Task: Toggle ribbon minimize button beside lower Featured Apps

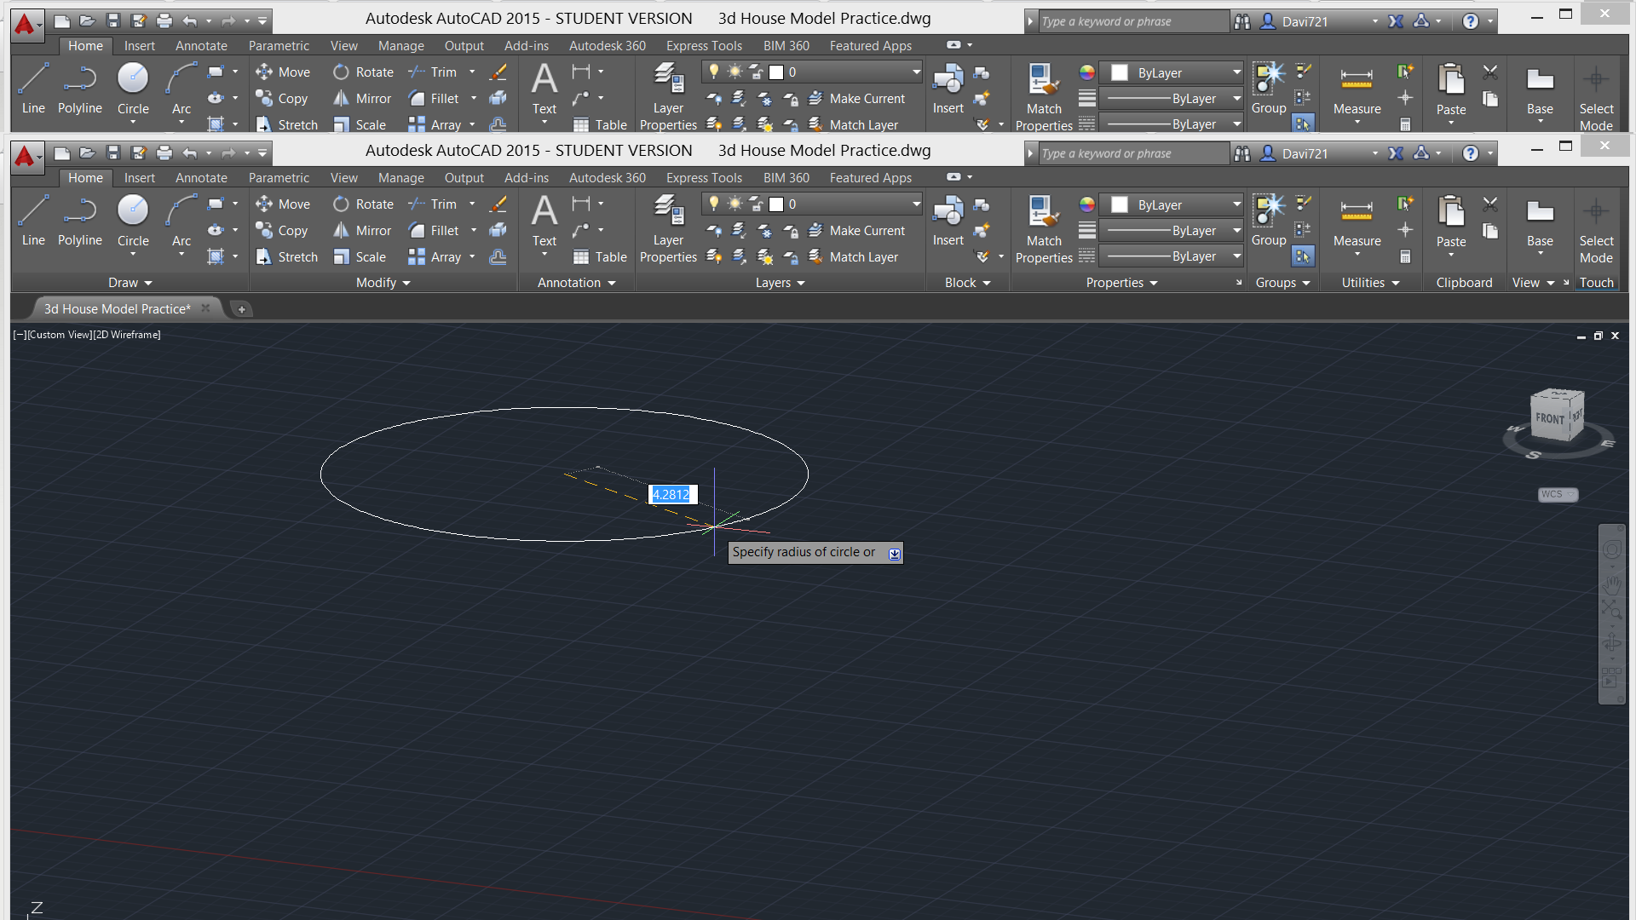Action: 953,177
